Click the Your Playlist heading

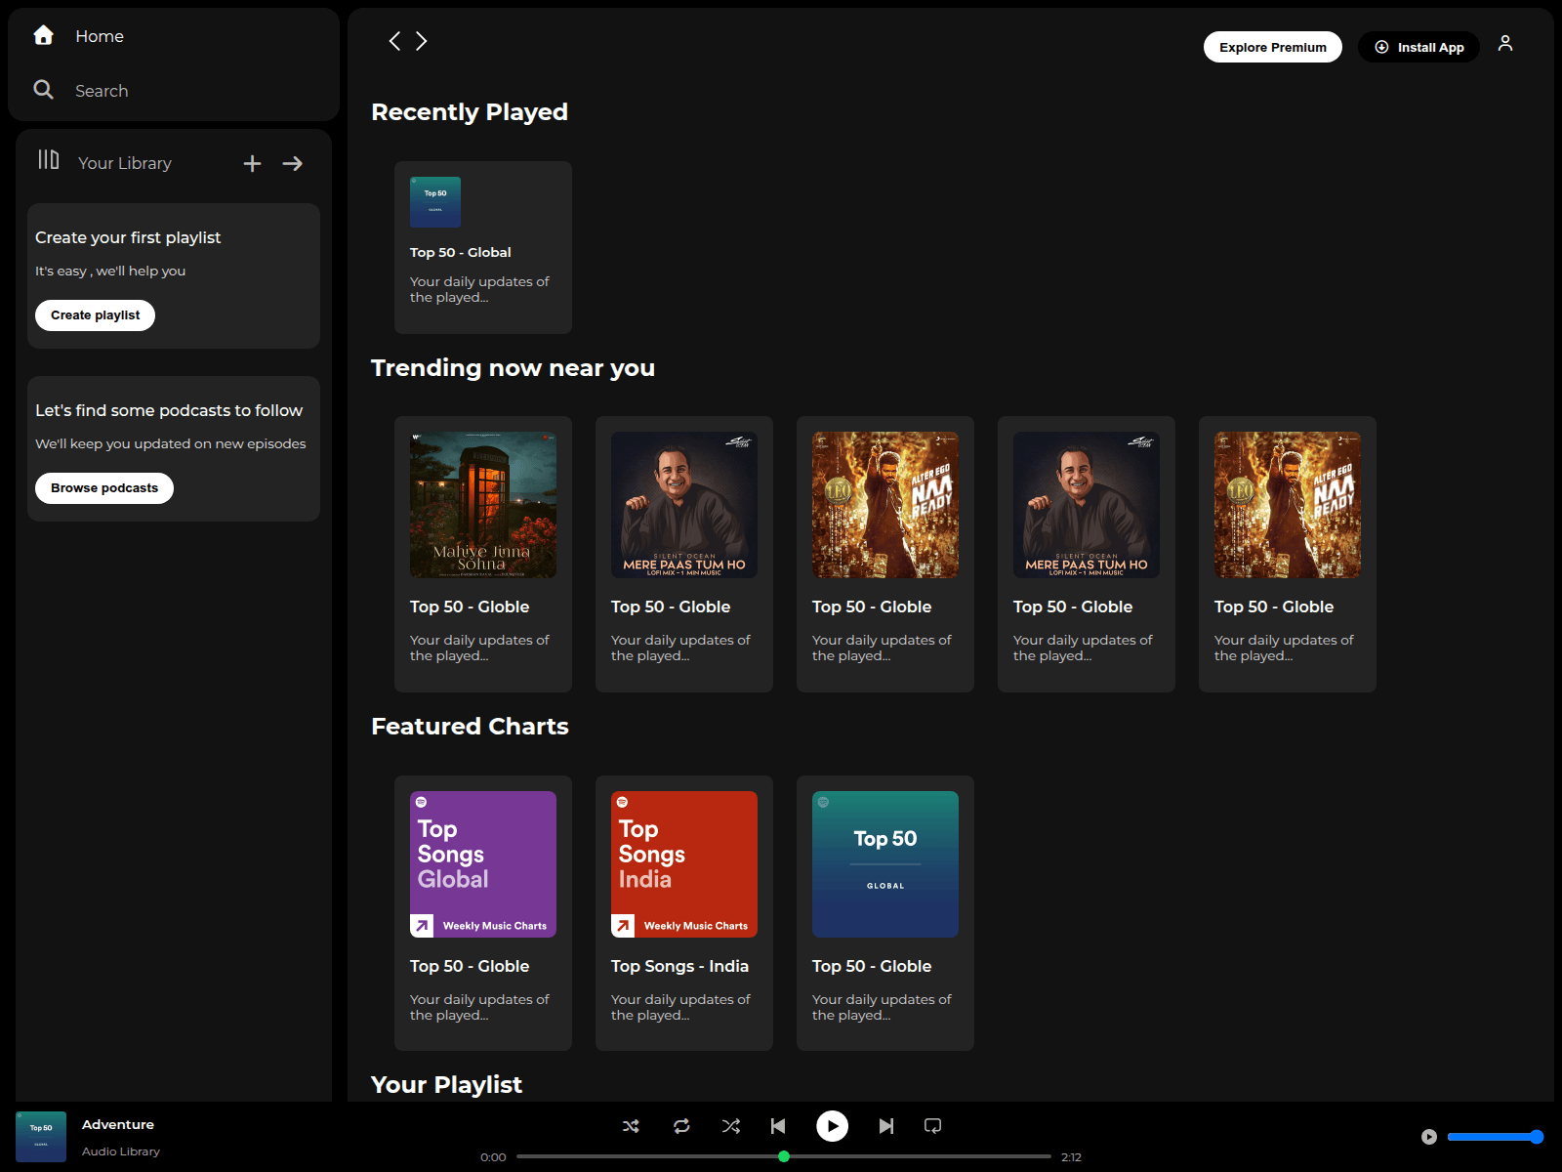[x=446, y=1085]
